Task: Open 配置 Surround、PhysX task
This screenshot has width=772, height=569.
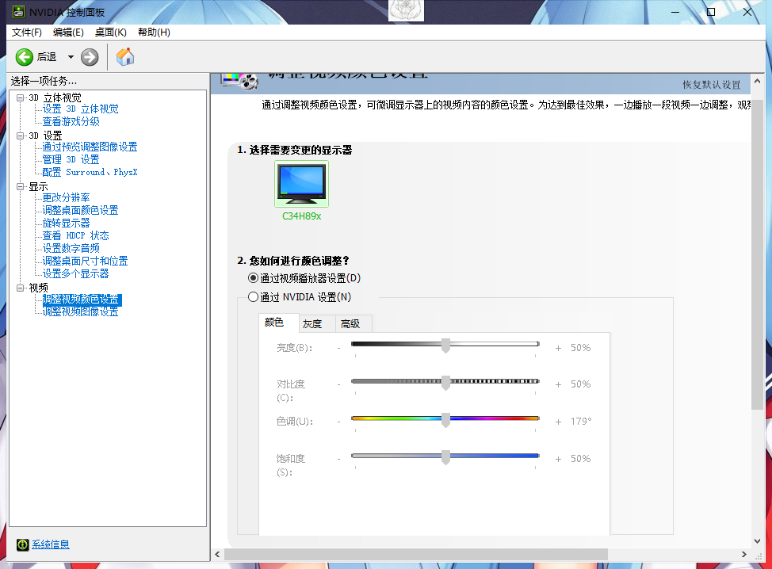Action: pos(90,172)
